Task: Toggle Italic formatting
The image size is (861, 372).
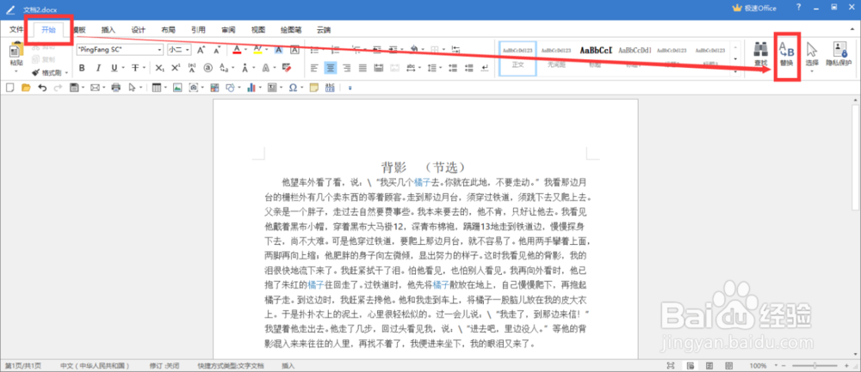Action: [98, 68]
